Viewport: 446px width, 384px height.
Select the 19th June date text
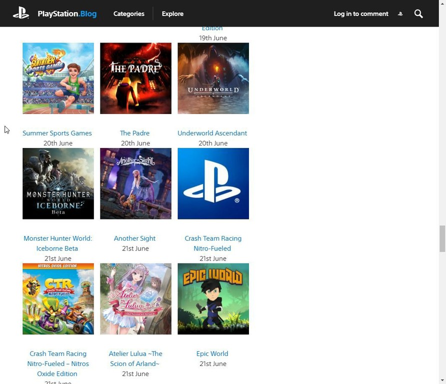[213, 38]
